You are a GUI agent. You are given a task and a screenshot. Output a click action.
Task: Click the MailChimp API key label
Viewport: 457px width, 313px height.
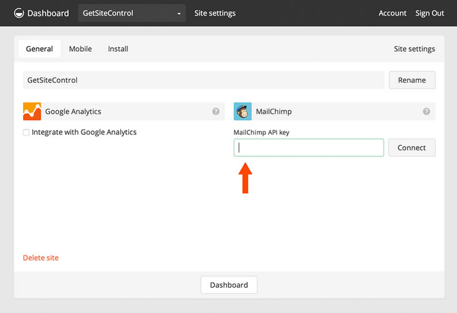pos(262,133)
